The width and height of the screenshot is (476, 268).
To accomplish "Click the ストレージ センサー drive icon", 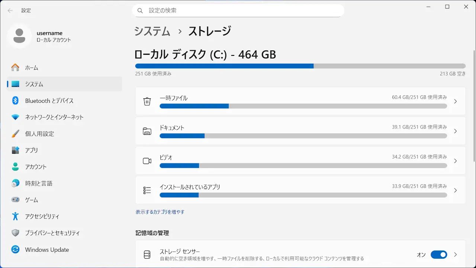I will 147,255.
